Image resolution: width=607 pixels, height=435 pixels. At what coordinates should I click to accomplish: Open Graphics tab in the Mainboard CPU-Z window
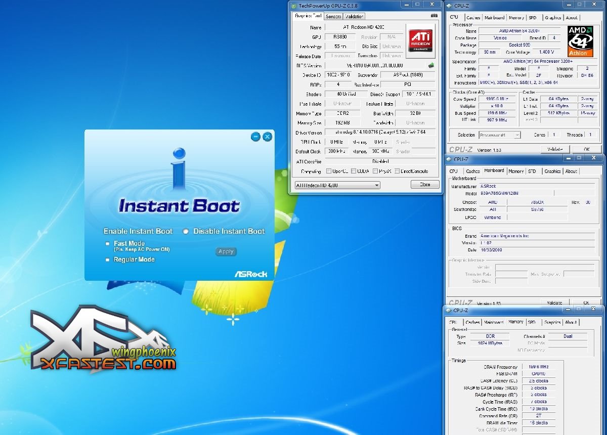[552, 171]
